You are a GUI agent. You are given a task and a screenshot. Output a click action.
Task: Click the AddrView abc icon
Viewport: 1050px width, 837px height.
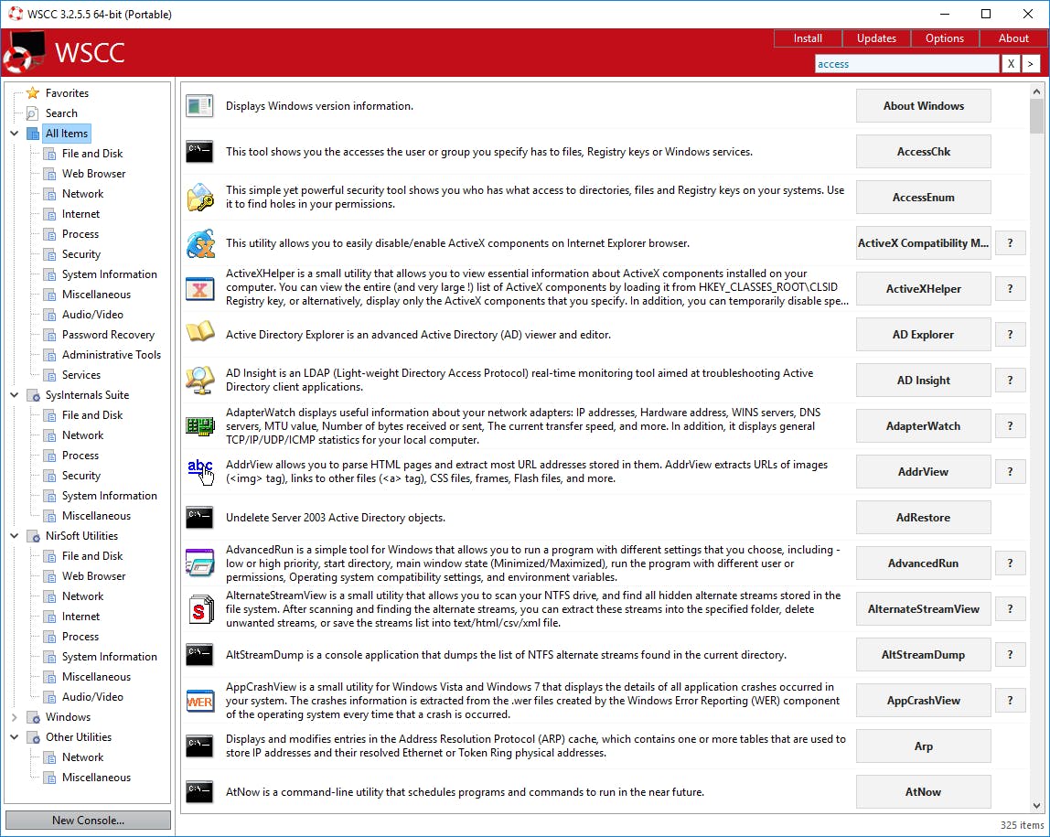[x=199, y=472]
